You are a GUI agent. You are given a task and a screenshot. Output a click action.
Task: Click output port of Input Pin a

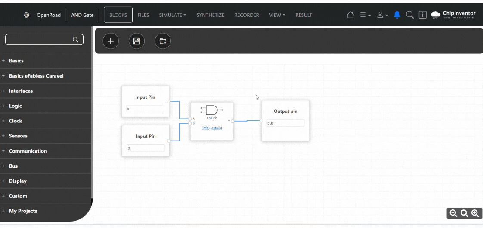168,101
